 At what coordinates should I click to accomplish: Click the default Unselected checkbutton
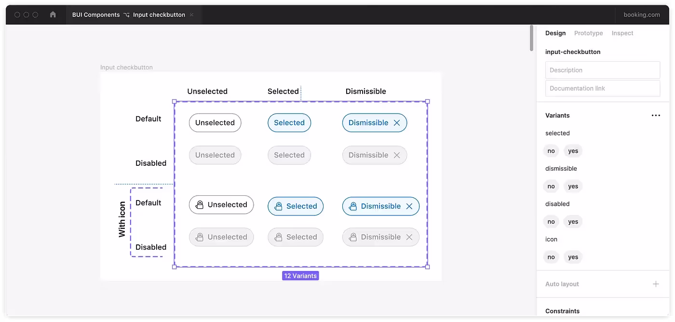[215, 123]
